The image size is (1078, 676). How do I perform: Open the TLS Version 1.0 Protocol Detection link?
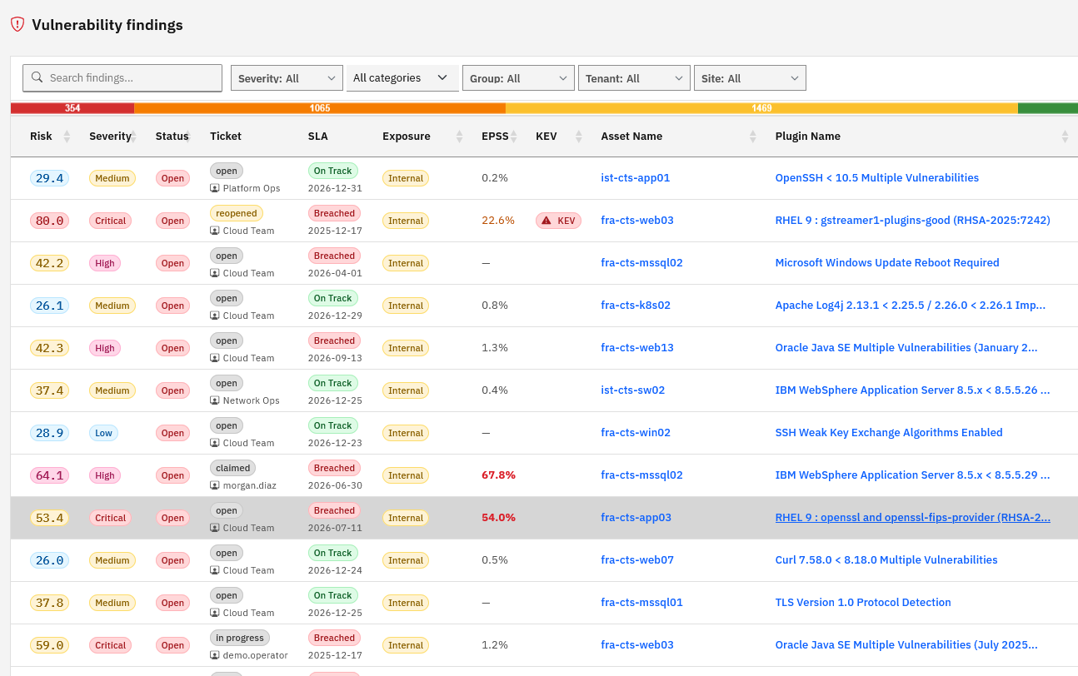863,603
